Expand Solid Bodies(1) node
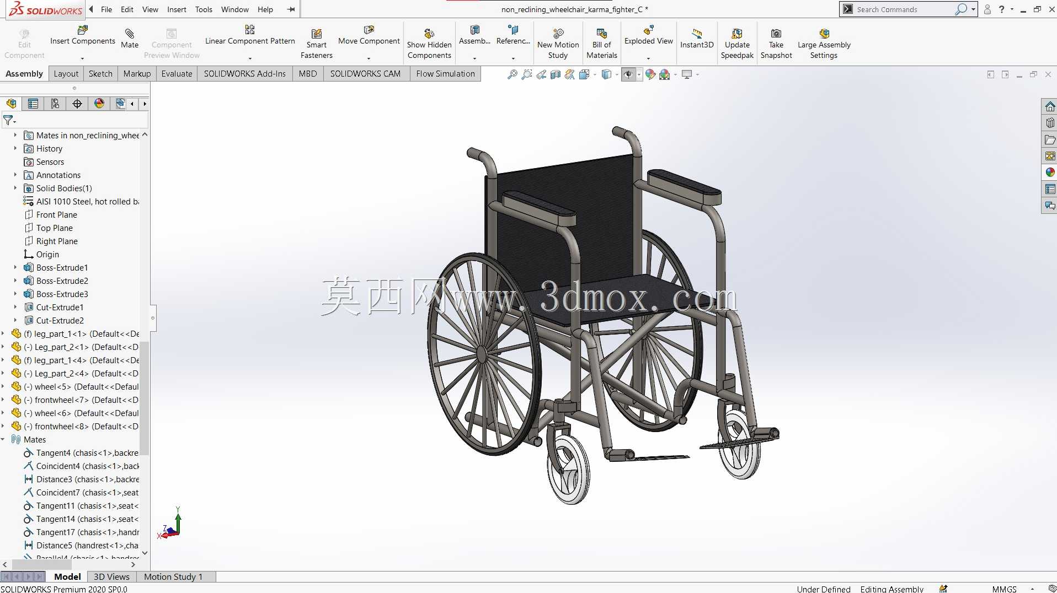Screen dimensions: 1057x593 coord(15,188)
